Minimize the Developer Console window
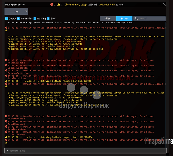The width and height of the screenshot is (173, 156). pyautogui.click(x=159, y=4)
